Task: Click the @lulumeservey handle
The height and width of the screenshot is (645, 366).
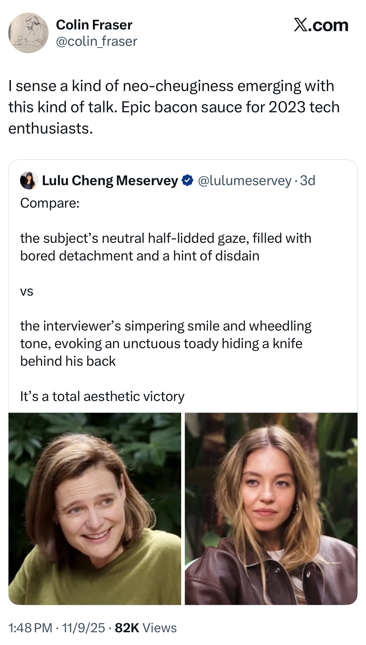Action: pyautogui.click(x=245, y=180)
